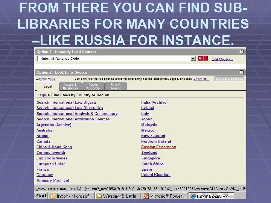
Task: Open Search International Analysis & Commentary
Action: 77,114
